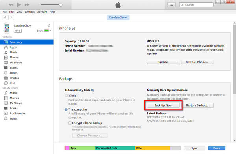Click the 16GB capacity badge
The width and height of the screenshot is (236, 154).
(18, 31)
